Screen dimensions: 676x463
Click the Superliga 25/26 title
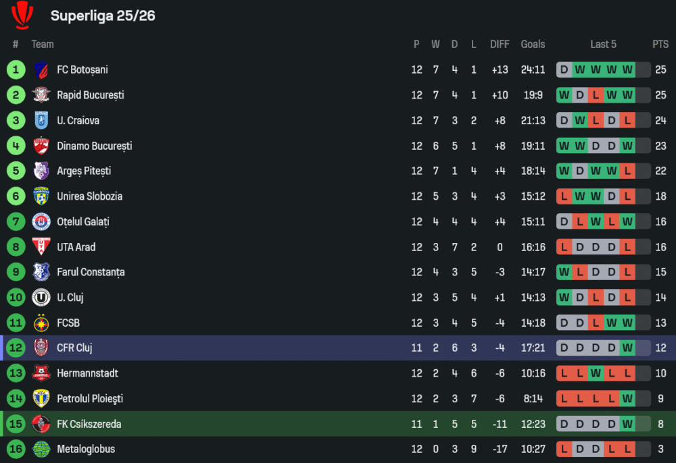coord(103,16)
